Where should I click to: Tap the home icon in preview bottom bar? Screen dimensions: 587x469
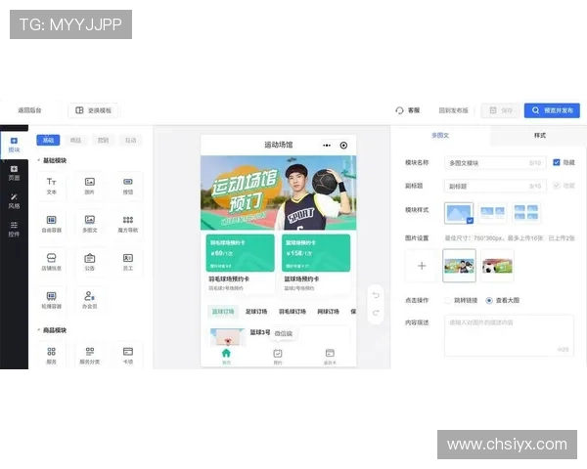point(226,356)
